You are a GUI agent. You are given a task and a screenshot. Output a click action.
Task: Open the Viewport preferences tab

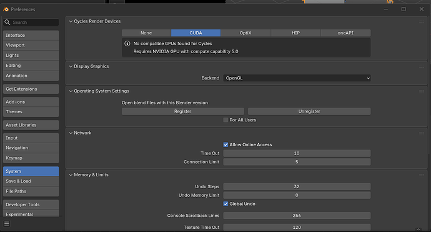31,45
